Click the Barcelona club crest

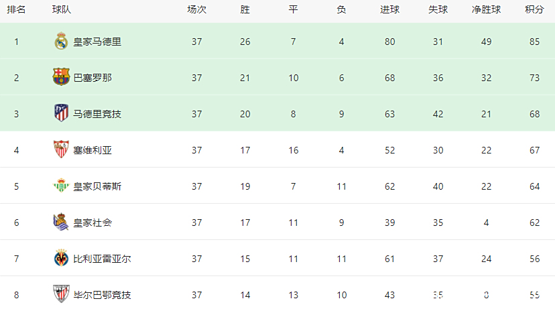coord(61,77)
